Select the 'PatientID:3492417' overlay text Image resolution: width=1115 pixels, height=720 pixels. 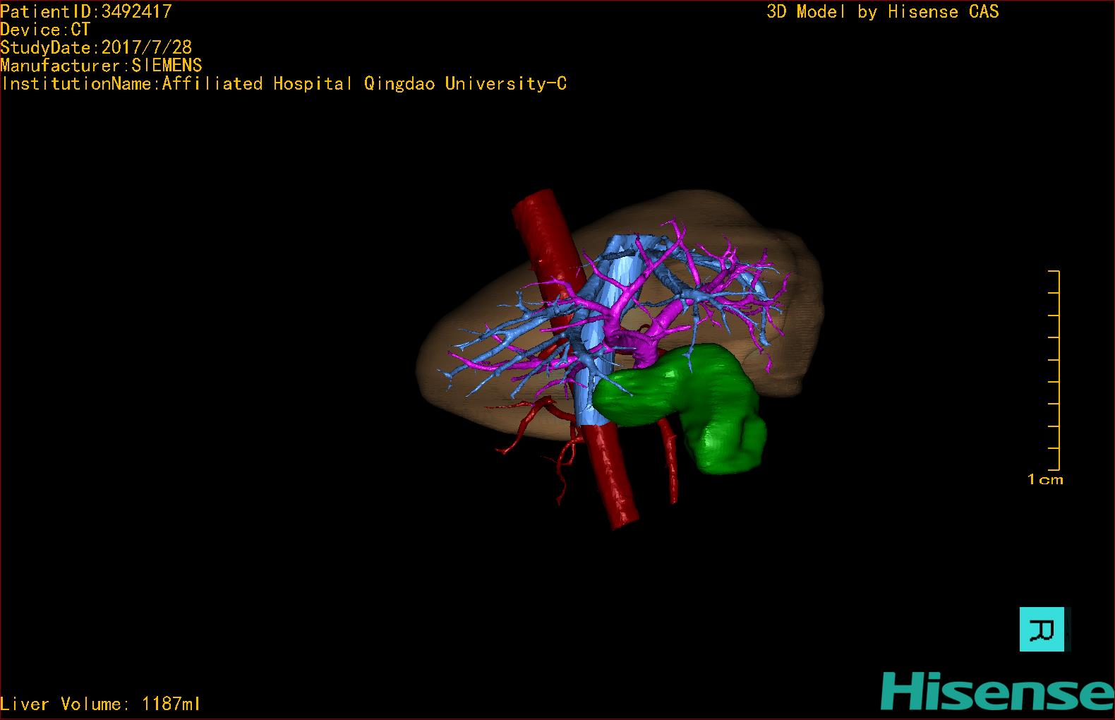coord(86,11)
